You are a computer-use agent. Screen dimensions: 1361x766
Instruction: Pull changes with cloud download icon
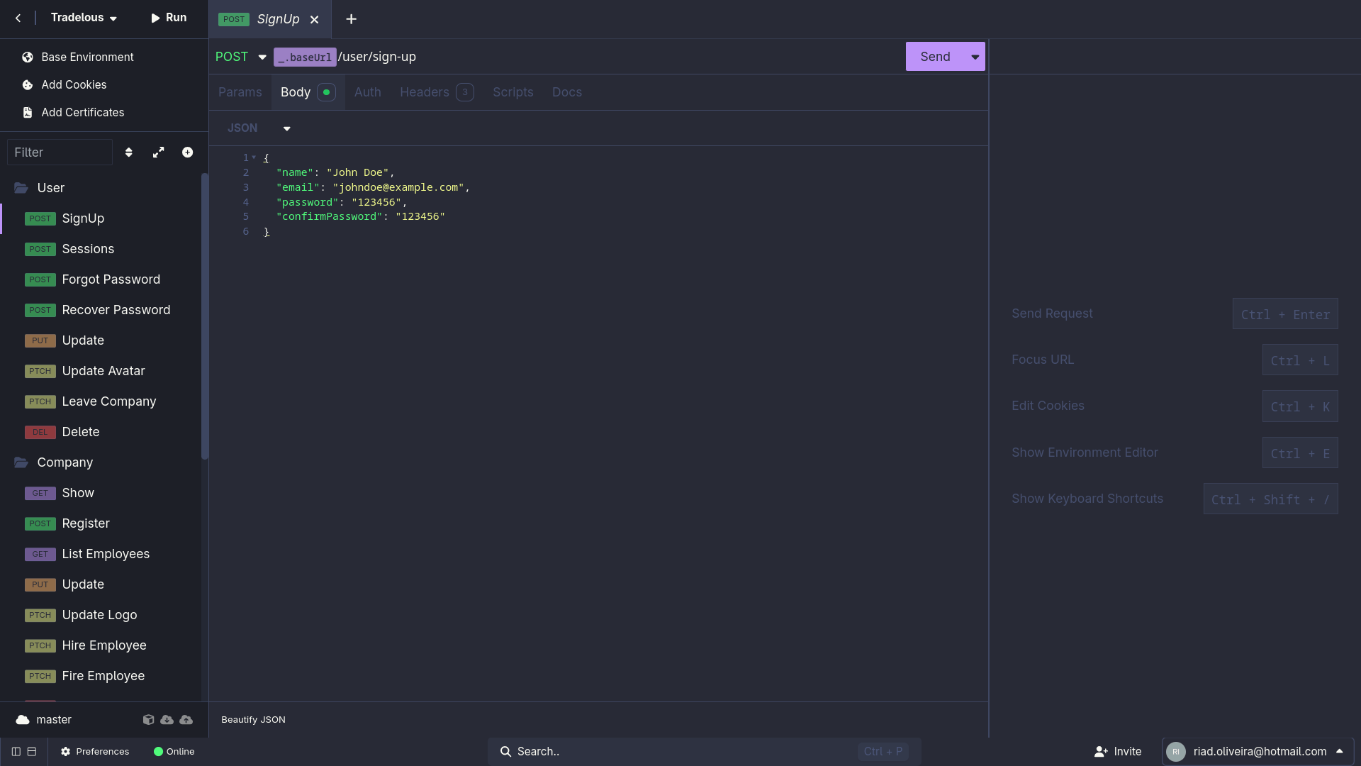pos(167,720)
